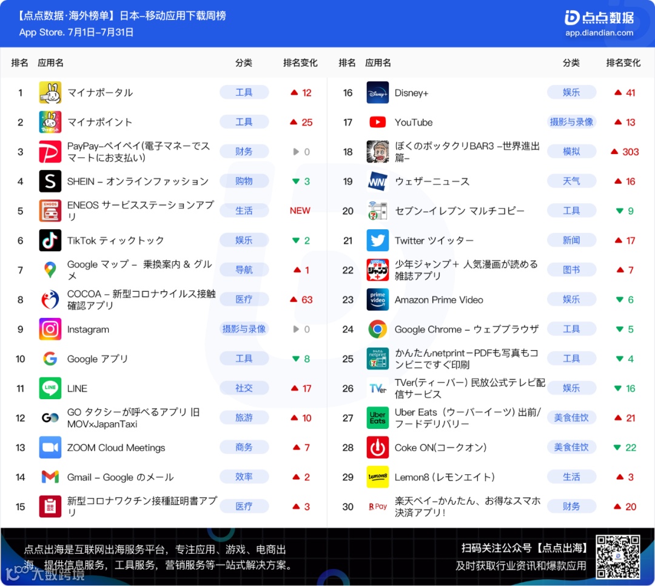
Task: Select the 少年ジャンプ+ app icon
Action: (x=378, y=270)
